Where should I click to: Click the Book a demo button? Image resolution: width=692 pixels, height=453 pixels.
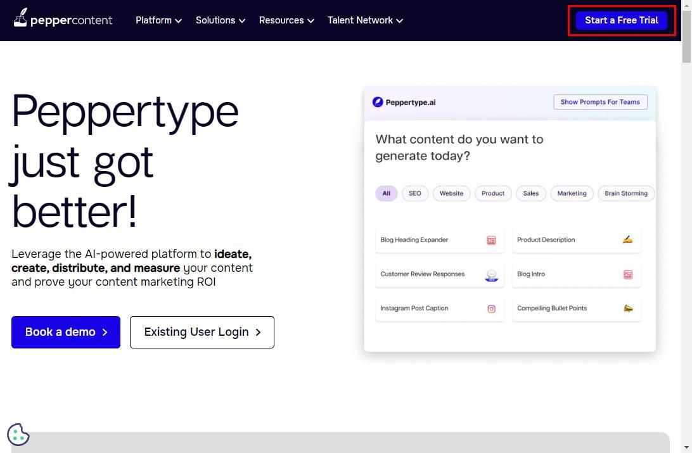[x=66, y=332]
